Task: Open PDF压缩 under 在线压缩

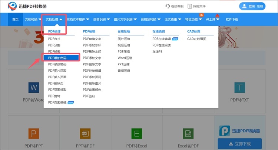Action: tap(124, 52)
